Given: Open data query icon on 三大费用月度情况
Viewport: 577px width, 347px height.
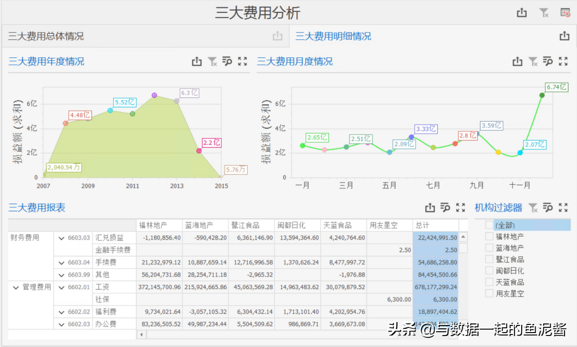Looking at the screenshot, I should coord(548,62).
